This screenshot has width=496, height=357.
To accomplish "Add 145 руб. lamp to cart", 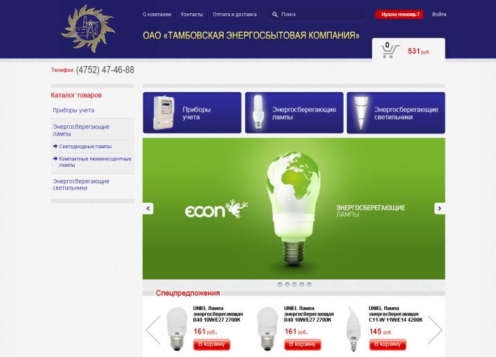I will (387, 345).
